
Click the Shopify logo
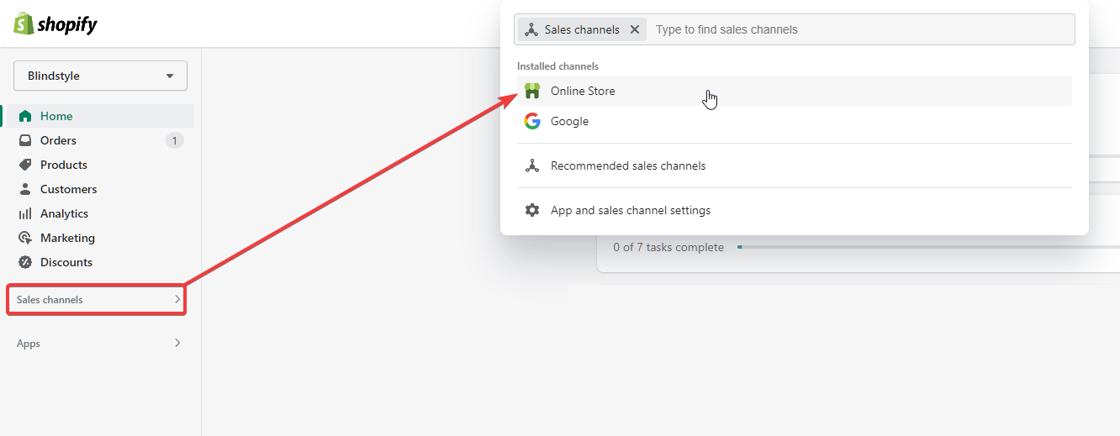tap(55, 24)
